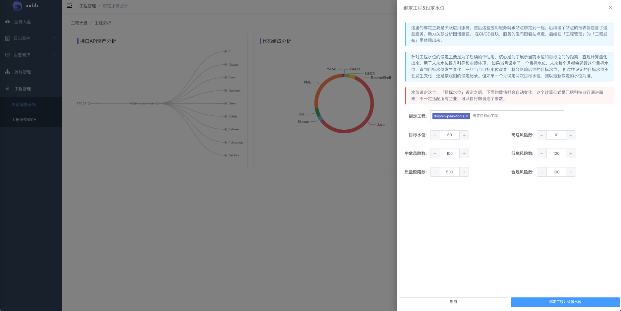
Task: Expand the 告警管理 submenu chevron
Action: [x=54, y=55]
